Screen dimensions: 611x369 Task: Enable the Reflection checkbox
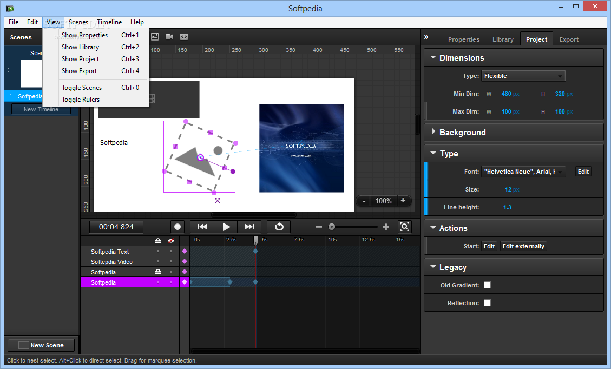(487, 303)
